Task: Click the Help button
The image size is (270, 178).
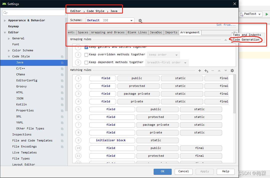Action: (x=225, y=171)
